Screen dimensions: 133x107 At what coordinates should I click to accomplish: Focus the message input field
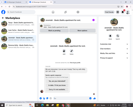coord(71,98)
